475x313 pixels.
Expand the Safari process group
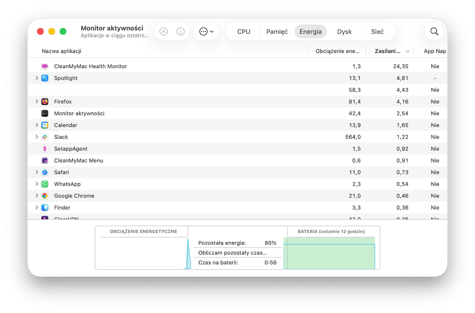(37, 172)
